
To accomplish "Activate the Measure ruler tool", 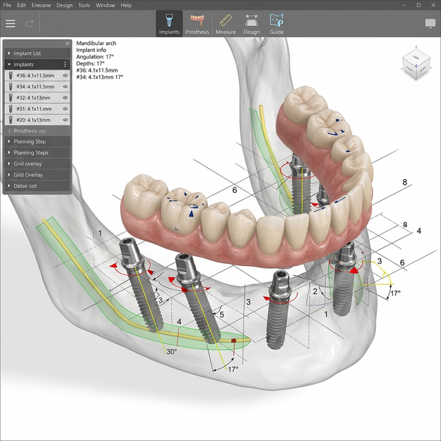I will (225, 24).
